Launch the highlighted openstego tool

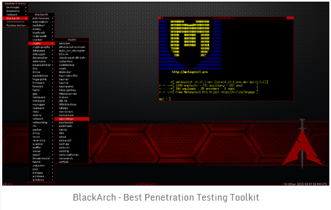[x=72, y=119]
